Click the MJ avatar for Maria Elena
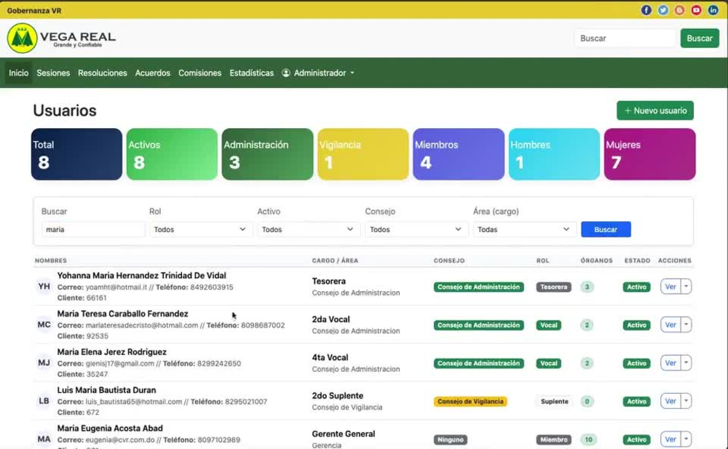The height and width of the screenshot is (449, 728). tap(44, 362)
